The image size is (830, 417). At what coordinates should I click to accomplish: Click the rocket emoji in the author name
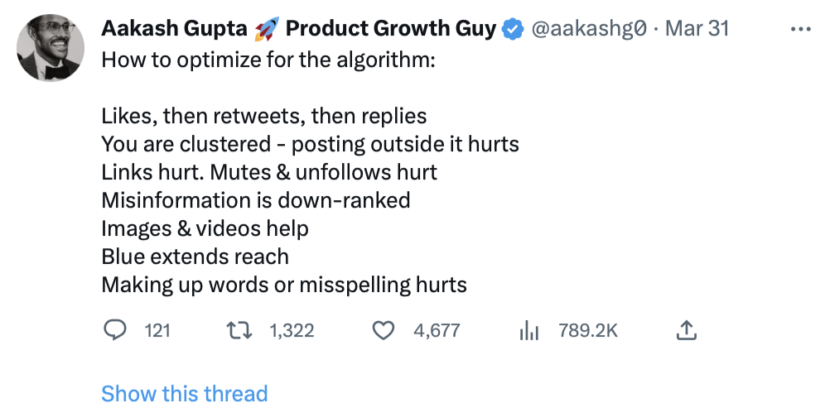267,29
